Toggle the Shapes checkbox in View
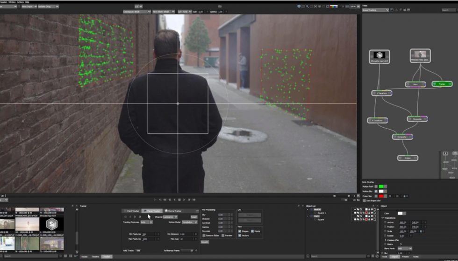 239,231
